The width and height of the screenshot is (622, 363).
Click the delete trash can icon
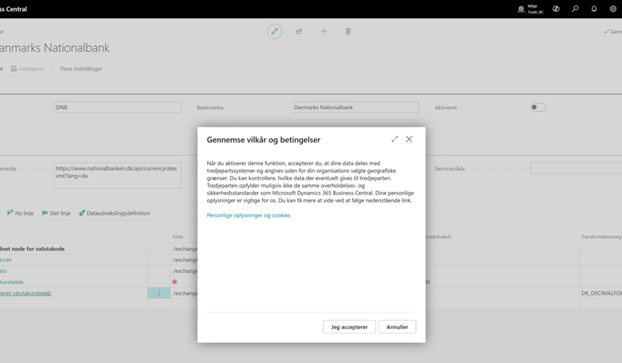tap(348, 31)
